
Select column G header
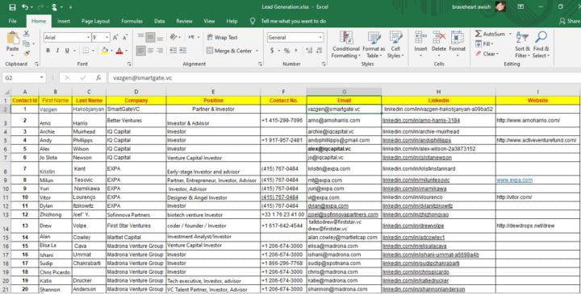pyautogui.click(x=344, y=92)
